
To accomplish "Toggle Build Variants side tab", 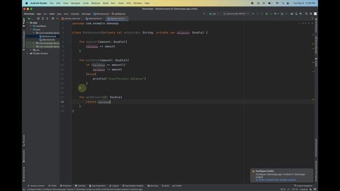I will click(x=23, y=174).
